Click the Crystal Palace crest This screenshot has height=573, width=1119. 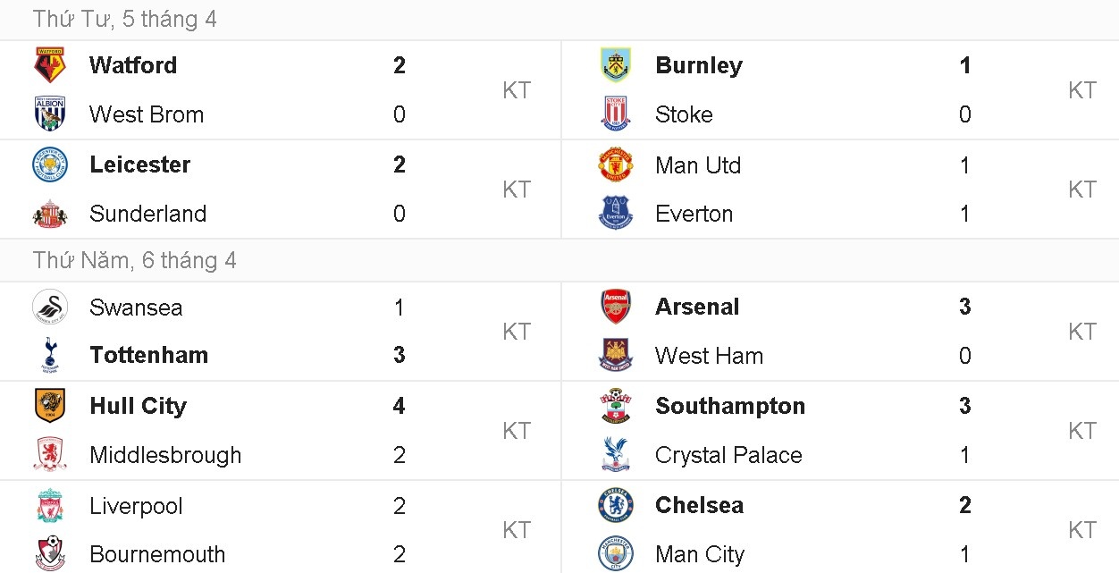click(x=616, y=455)
